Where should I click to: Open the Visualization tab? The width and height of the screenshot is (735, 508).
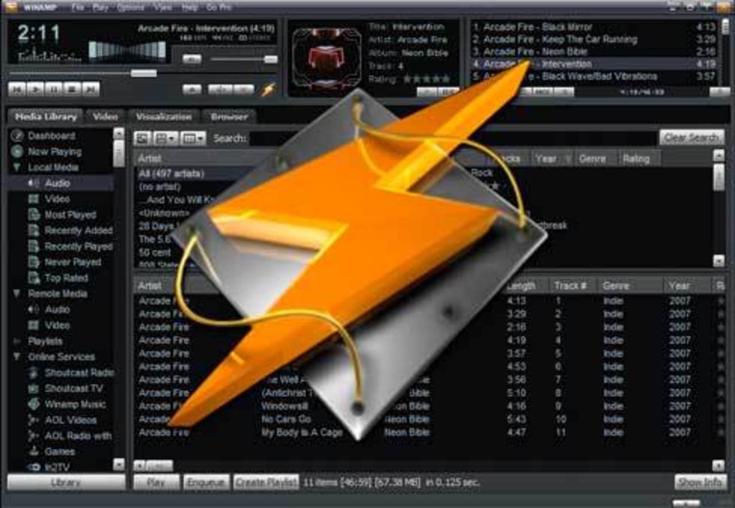coord(164,117)
